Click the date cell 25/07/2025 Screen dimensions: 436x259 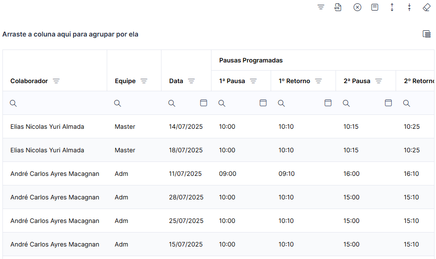[186, 221]
